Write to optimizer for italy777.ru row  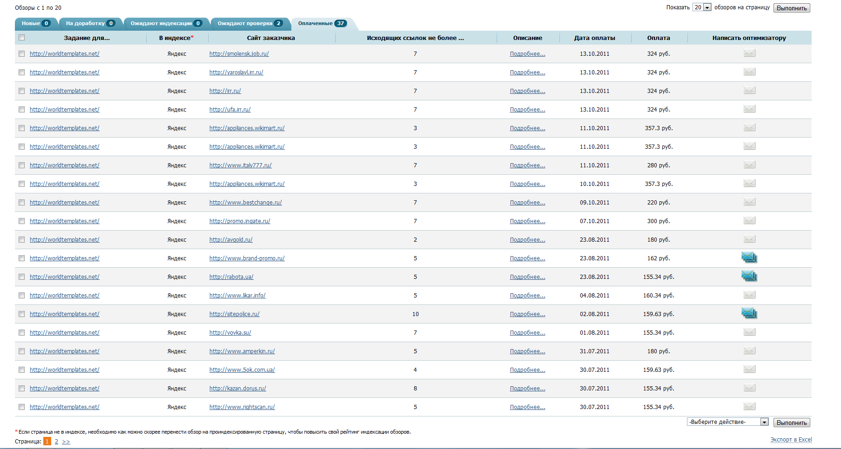pyautogui.click(x=749, y=165)
